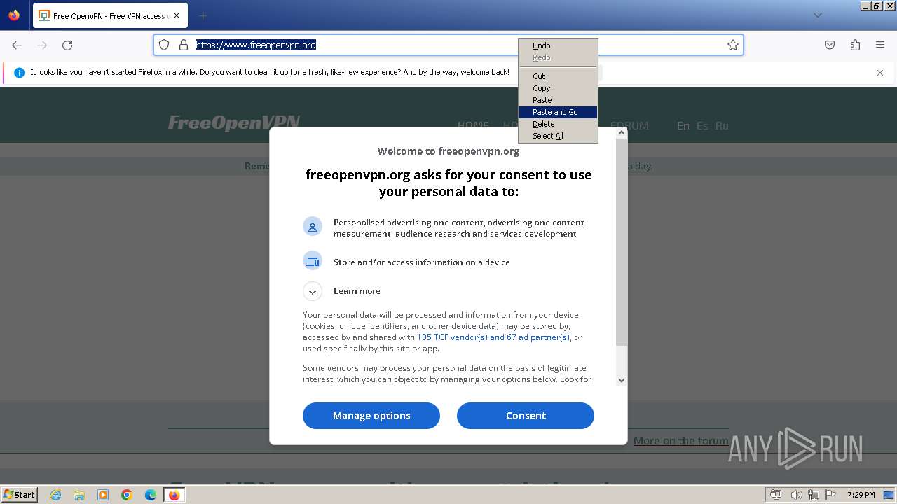Launch Microsoft Edge from taskbar

click(151, 495)
